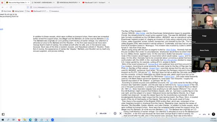The image size is (217, 122).
Task: Open the Firefox application menu
Action: pos(190,7)
